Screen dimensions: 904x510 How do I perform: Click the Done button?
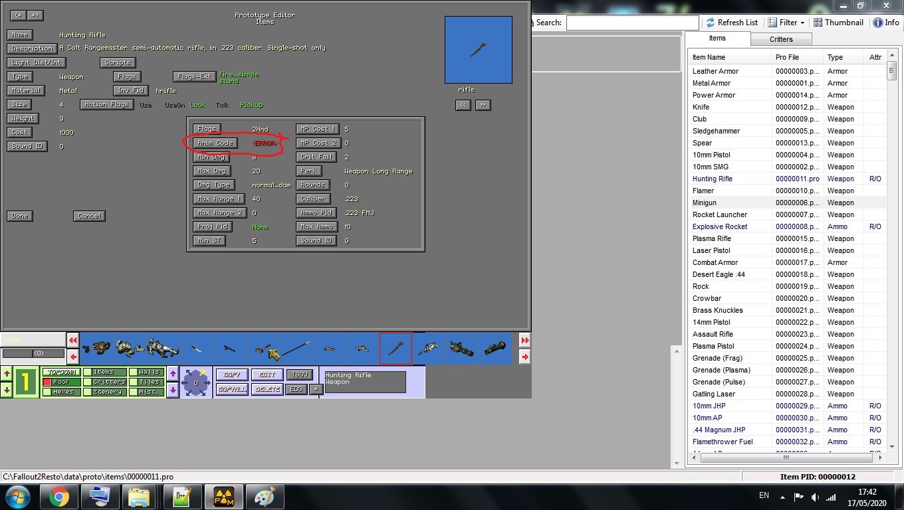click(x=20, y=216)
